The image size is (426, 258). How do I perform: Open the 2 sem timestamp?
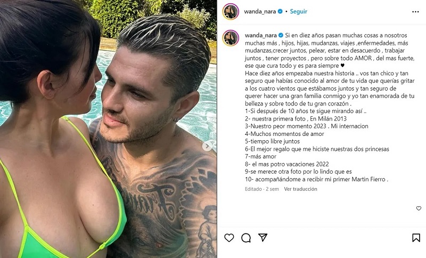click(x=272, y=189)
